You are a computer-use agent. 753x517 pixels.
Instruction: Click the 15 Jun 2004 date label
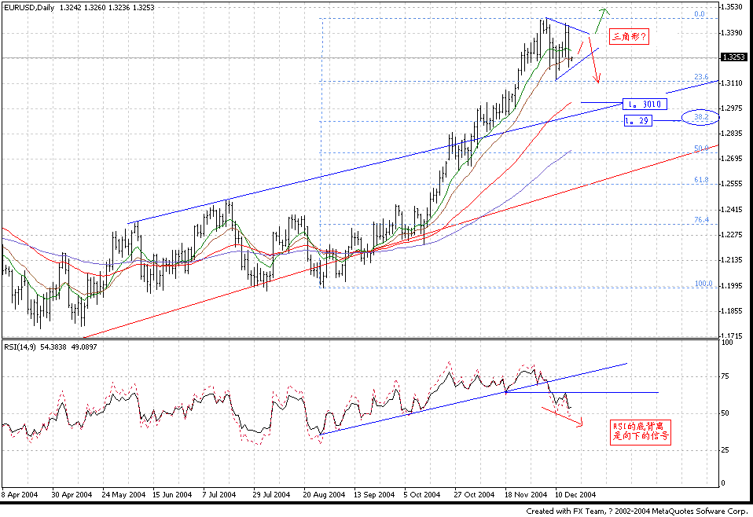pos(172,494)
